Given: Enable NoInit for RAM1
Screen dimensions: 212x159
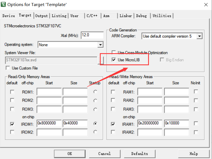Looking at the screenshot, I should 196,92.
